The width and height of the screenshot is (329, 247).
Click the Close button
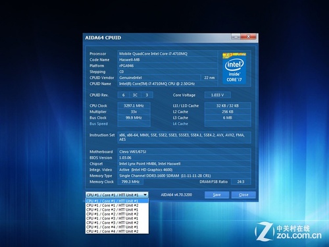pyautogui.click(x=243, y=195)
